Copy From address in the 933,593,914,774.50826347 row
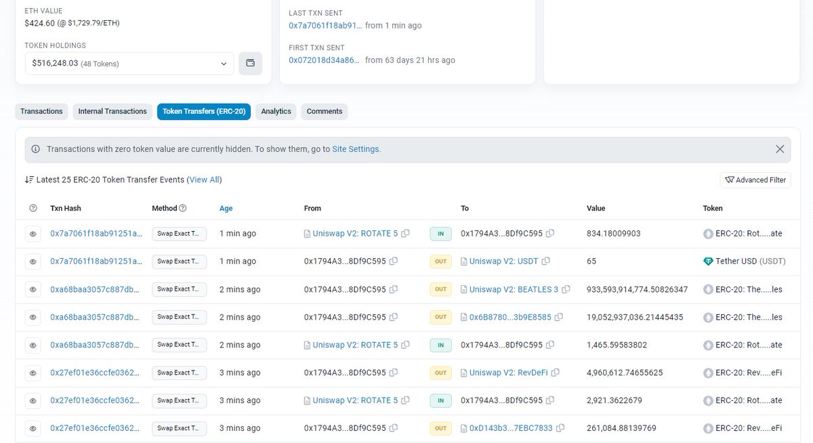 pyautogui.click(x=394, y=289)
